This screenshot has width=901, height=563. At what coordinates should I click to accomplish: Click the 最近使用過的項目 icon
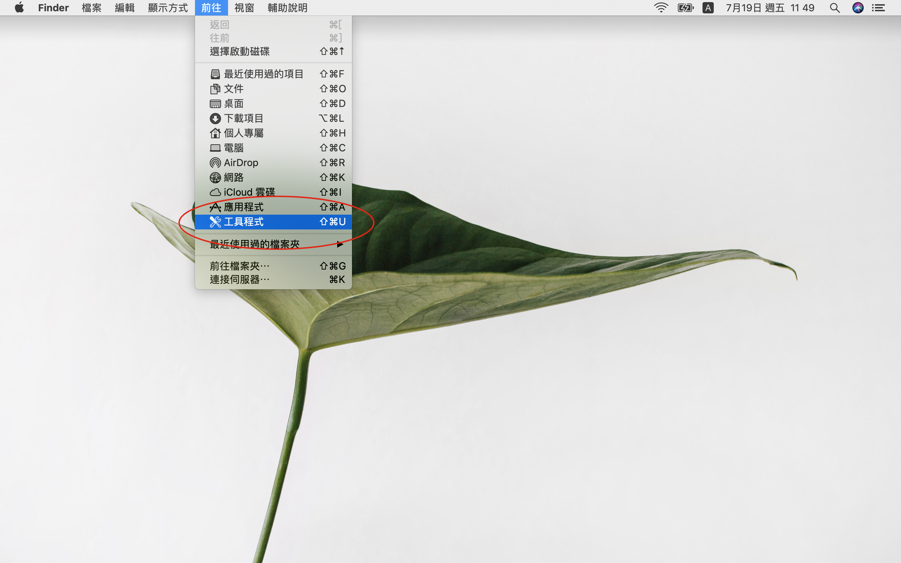coord(215,74)
